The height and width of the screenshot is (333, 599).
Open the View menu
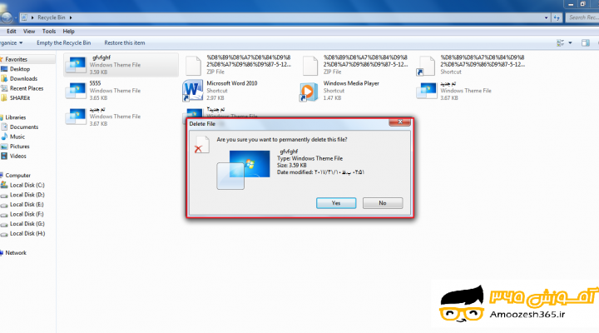[x=29, y=32]
